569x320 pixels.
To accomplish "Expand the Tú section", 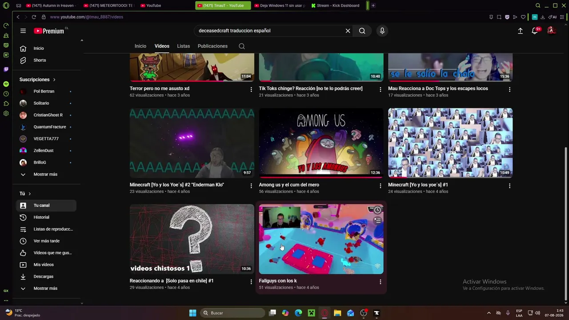I will click(25, 194).
